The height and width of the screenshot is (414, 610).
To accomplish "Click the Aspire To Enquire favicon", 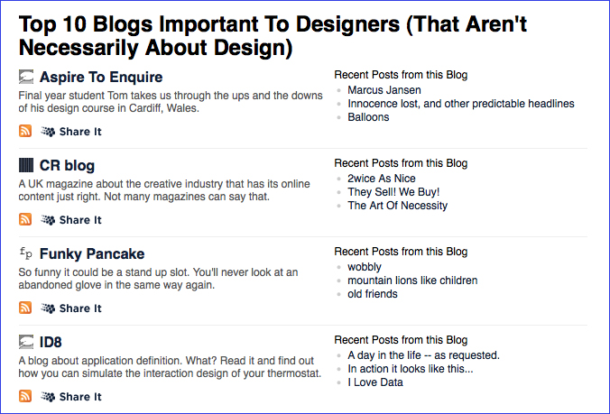I will (x=25, y=77).
